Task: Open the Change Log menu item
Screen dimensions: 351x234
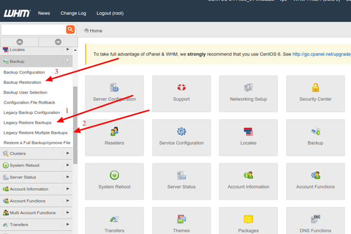Action: [x=73, y=13]
